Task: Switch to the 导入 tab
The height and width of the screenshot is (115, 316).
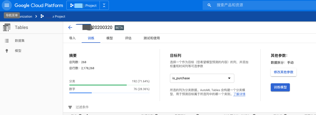Action: tap(72, 38)
